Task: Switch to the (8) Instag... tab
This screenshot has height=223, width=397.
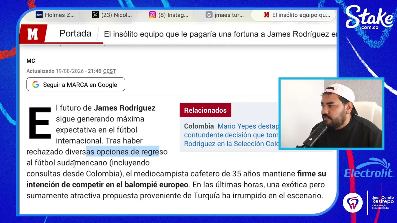Action: coord(169,15)
